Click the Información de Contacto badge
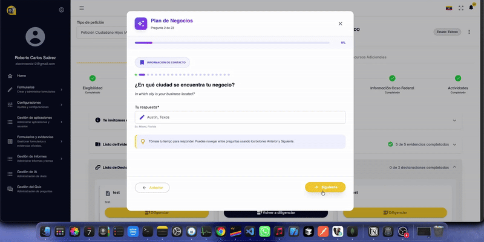The image size is (484, 242). coord(162,62)
